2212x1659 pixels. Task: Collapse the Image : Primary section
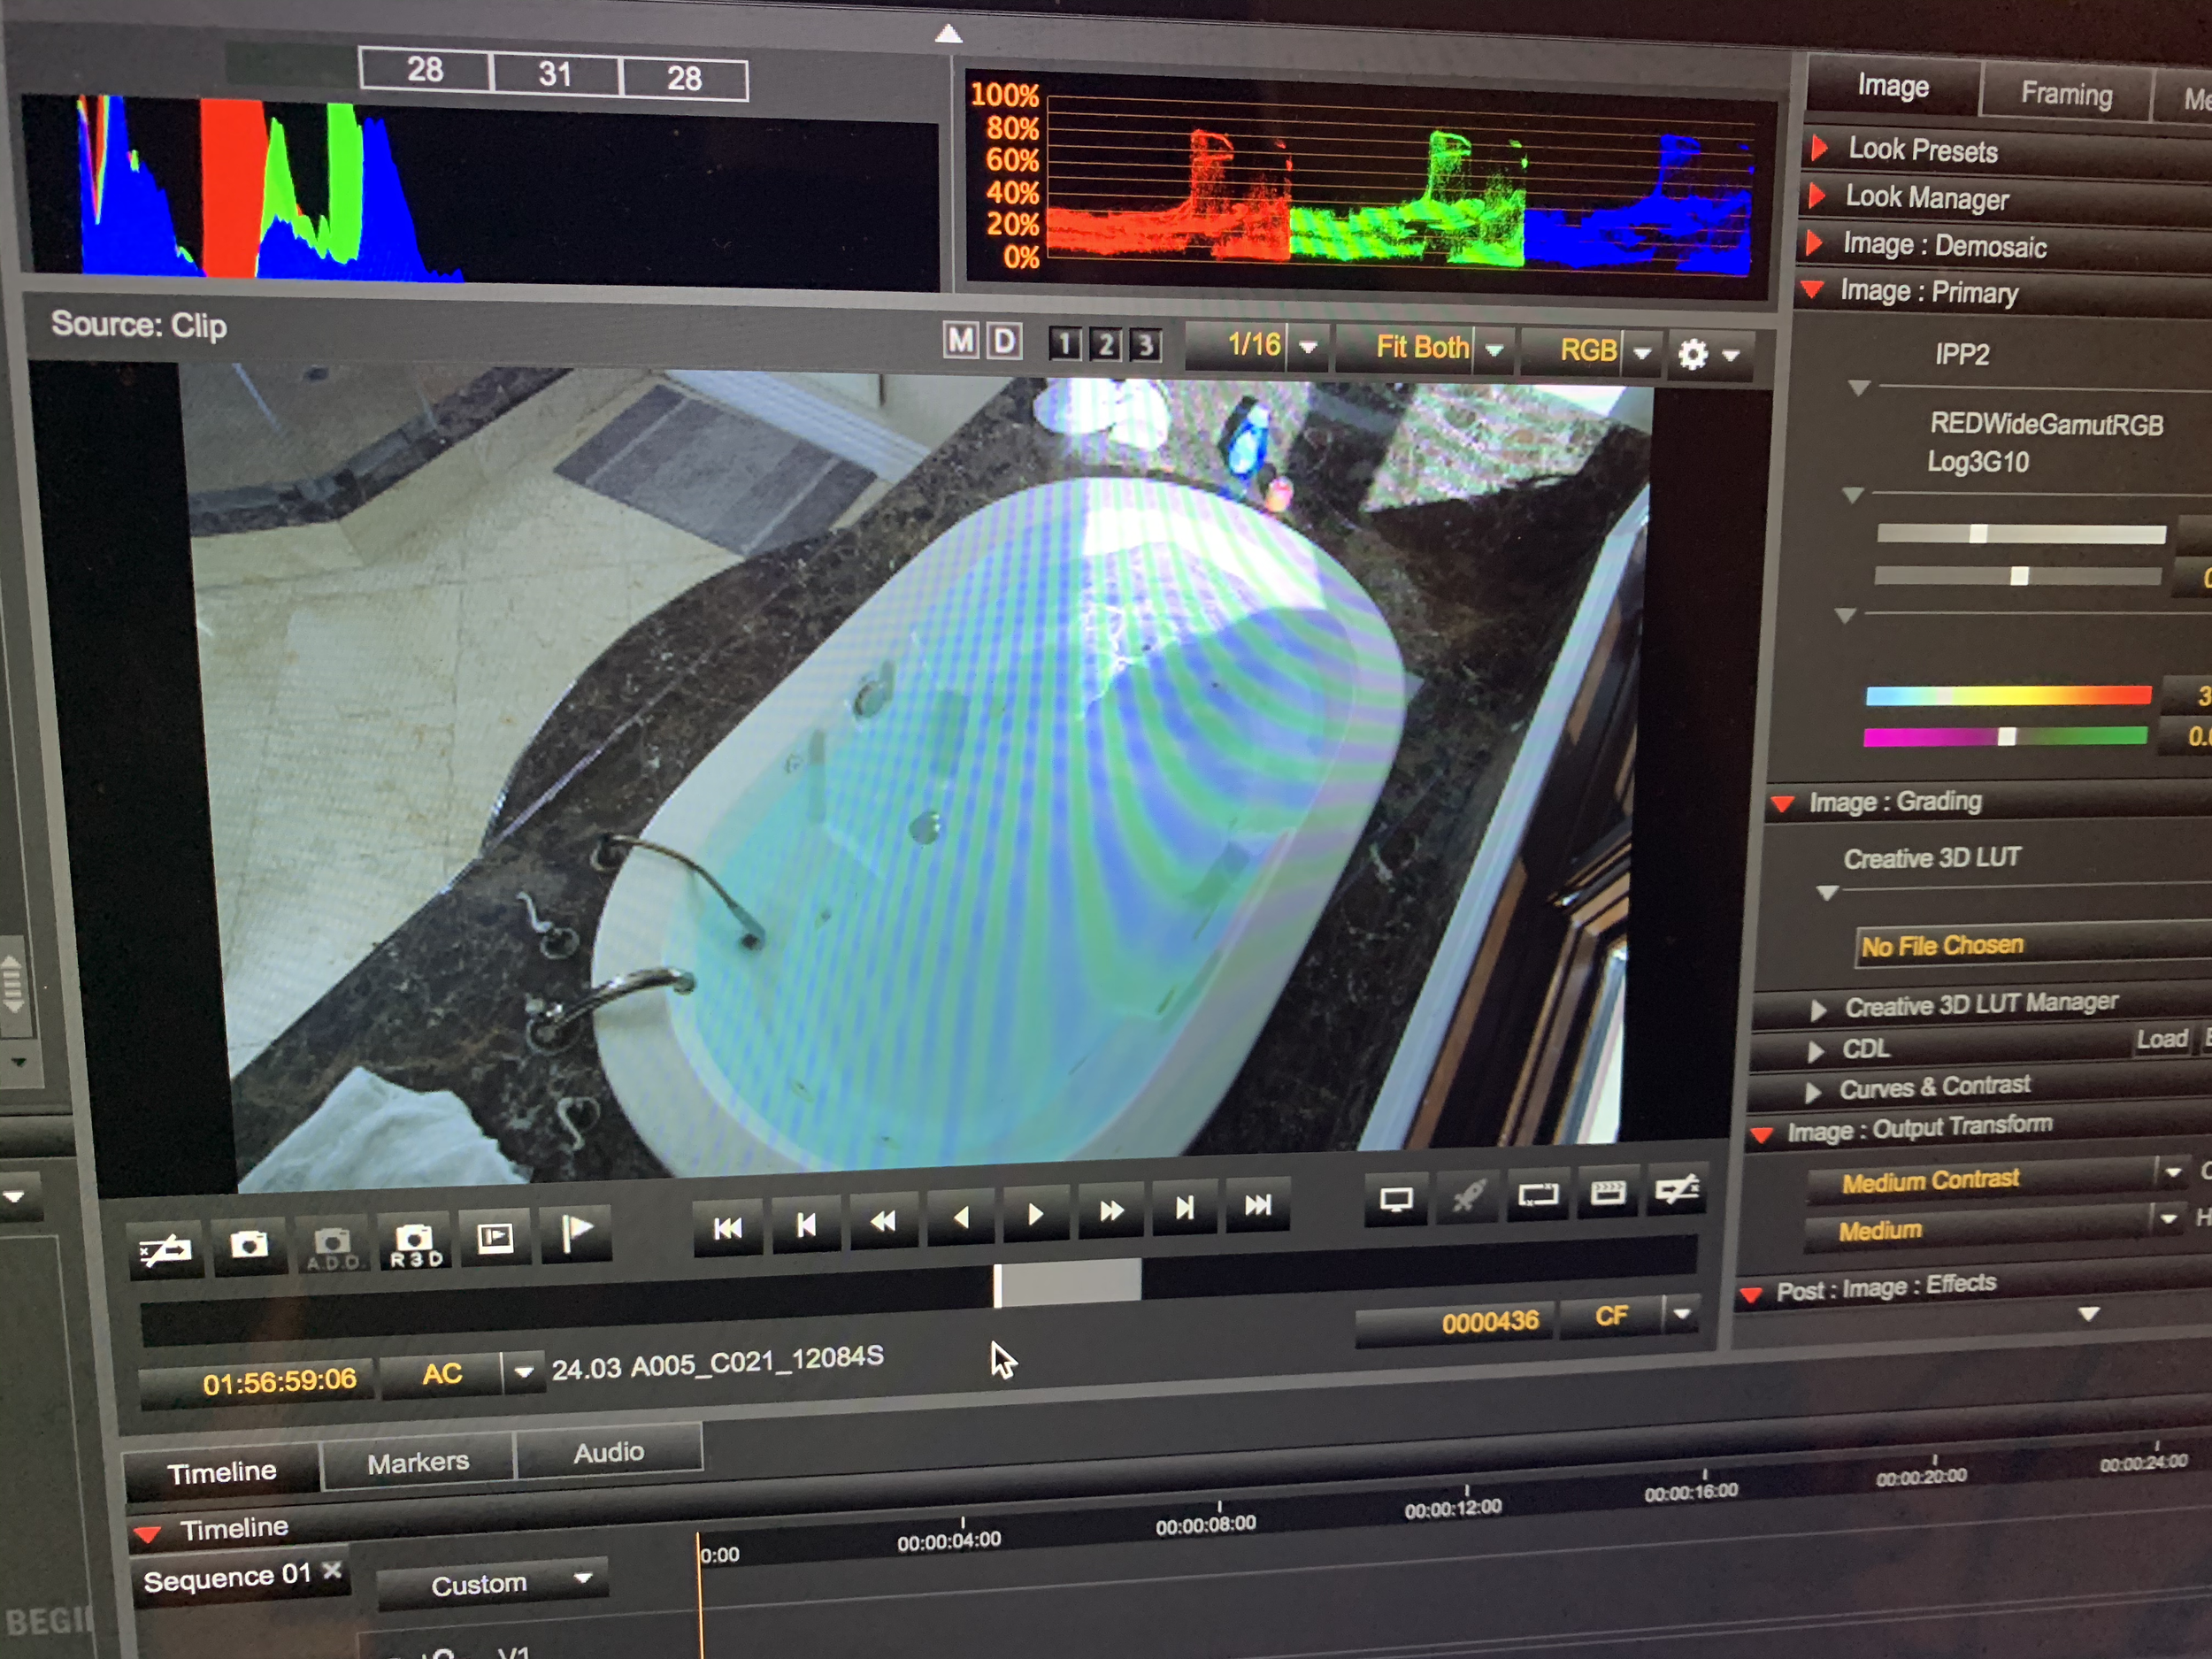click(1811, 290)
